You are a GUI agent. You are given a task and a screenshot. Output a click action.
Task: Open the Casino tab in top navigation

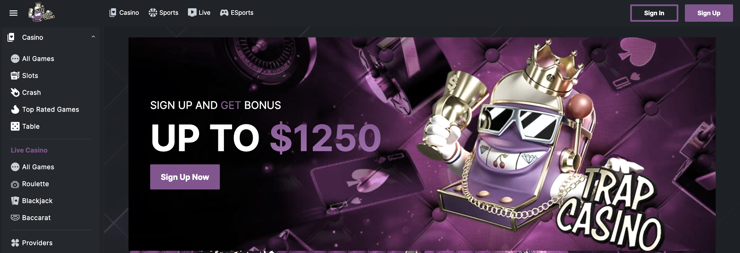pos(124,13)
